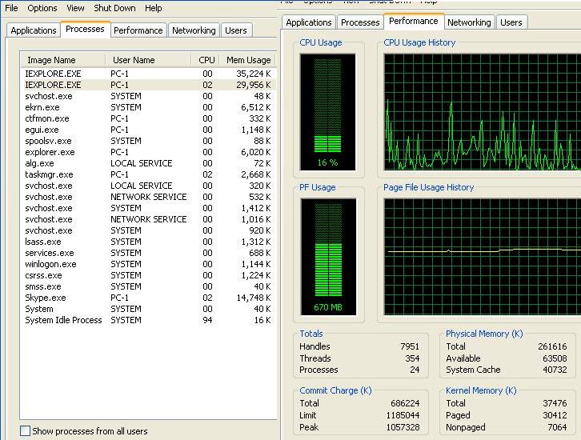The width and height of the screenshot is (581, 440).
Task: Select the Skype.exe process row
Action: (x=43, y=298)
